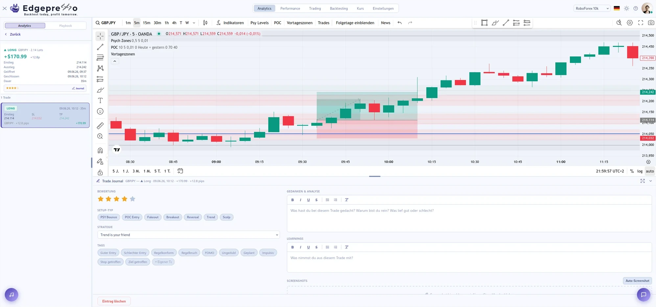Go back via the Zurück link
The image size is (656, 307).
[13, 34]
